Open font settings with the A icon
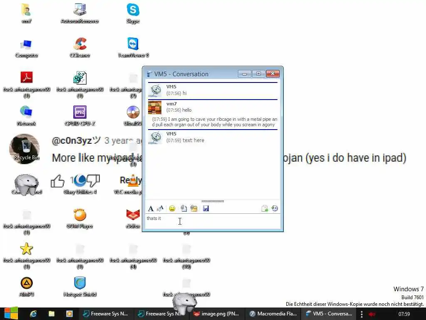The image size is (426, 320). [151, 208]
